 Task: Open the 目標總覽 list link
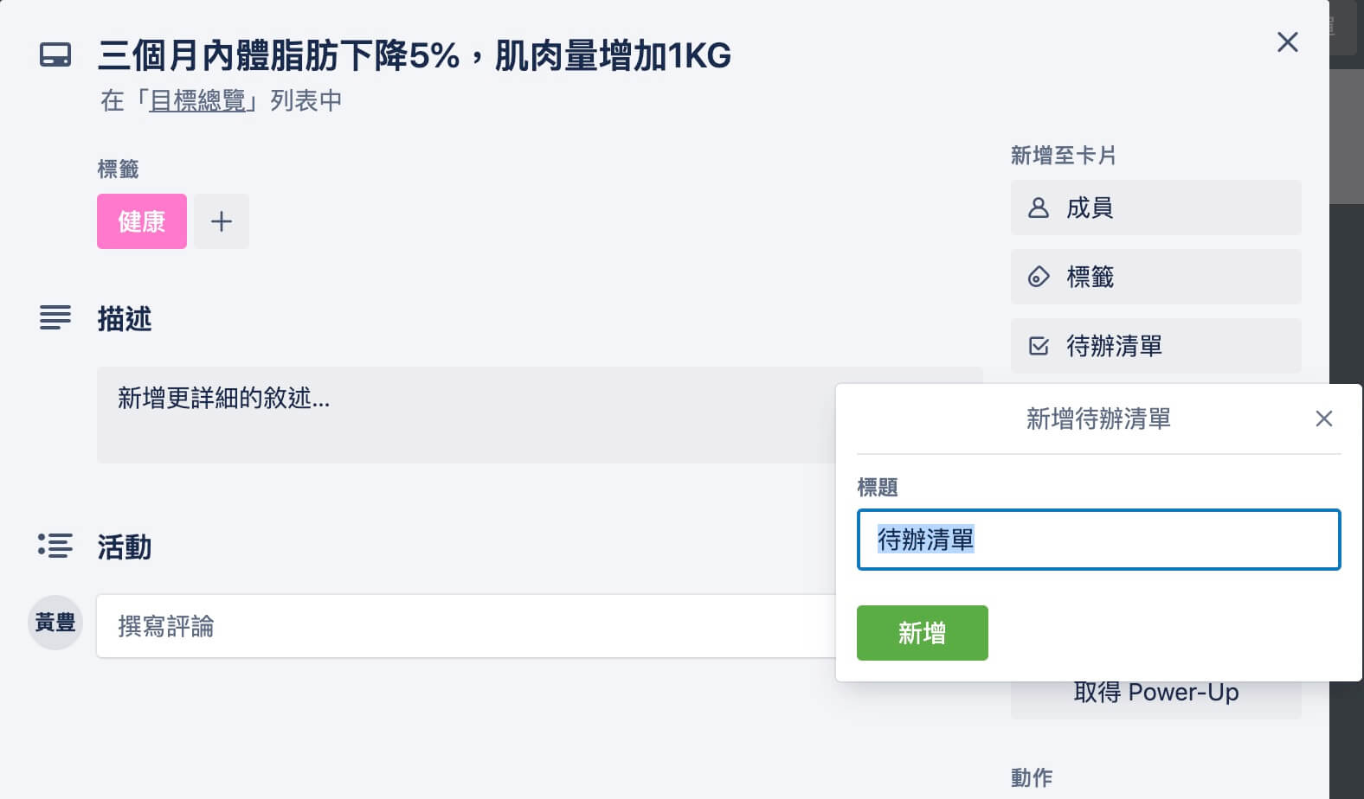[197, 101]
